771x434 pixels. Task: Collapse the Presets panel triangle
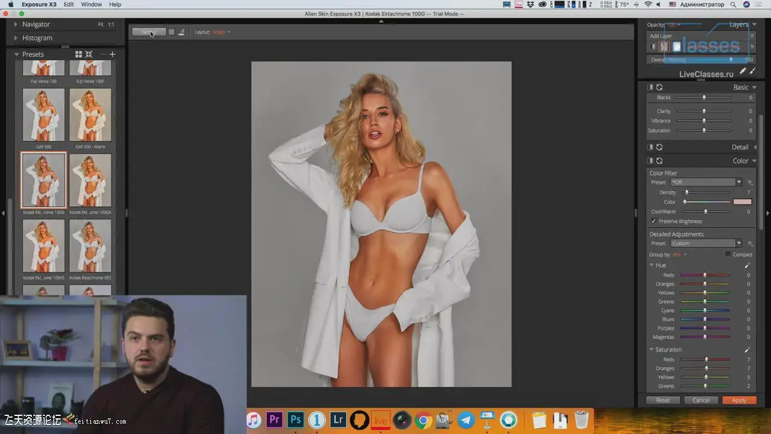coord(16,54)
